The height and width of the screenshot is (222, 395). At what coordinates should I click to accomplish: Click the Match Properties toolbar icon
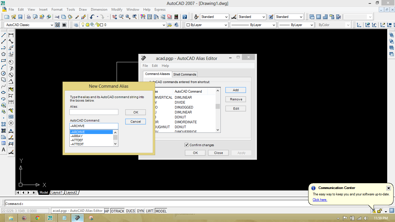coord(77,16)
